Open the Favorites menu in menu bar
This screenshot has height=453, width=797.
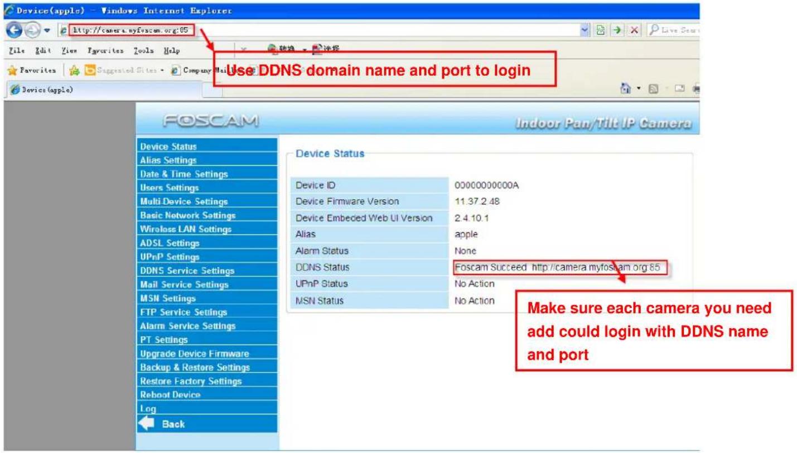pos(105,50)
